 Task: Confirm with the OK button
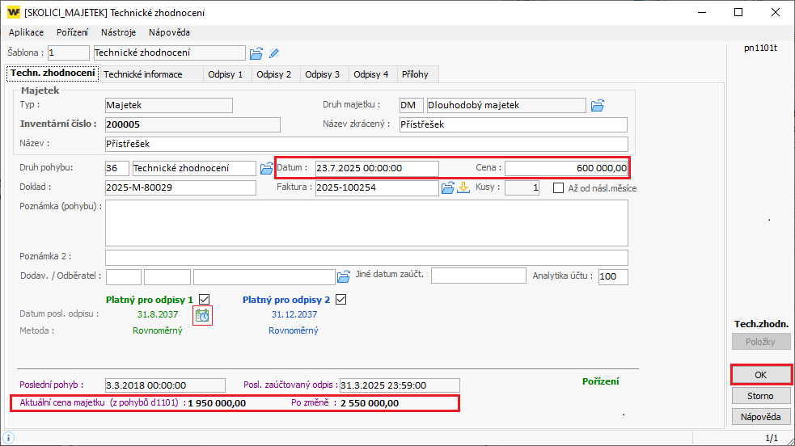pos(760,375)
